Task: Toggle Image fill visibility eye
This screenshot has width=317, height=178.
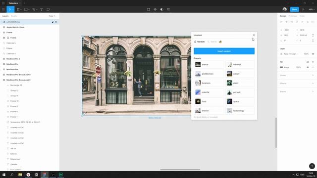Action: coord(308,67)
